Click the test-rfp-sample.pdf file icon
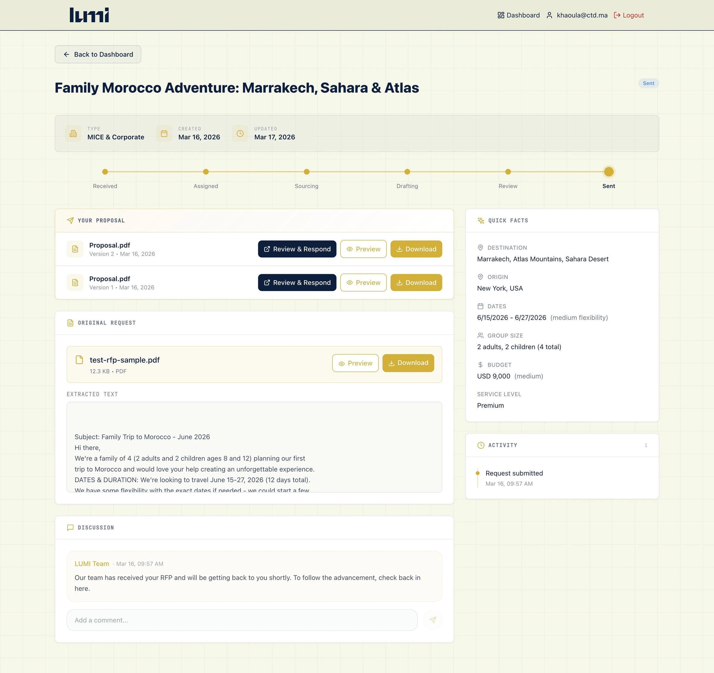This screenshot has height=673, width=714. [79, 360]
